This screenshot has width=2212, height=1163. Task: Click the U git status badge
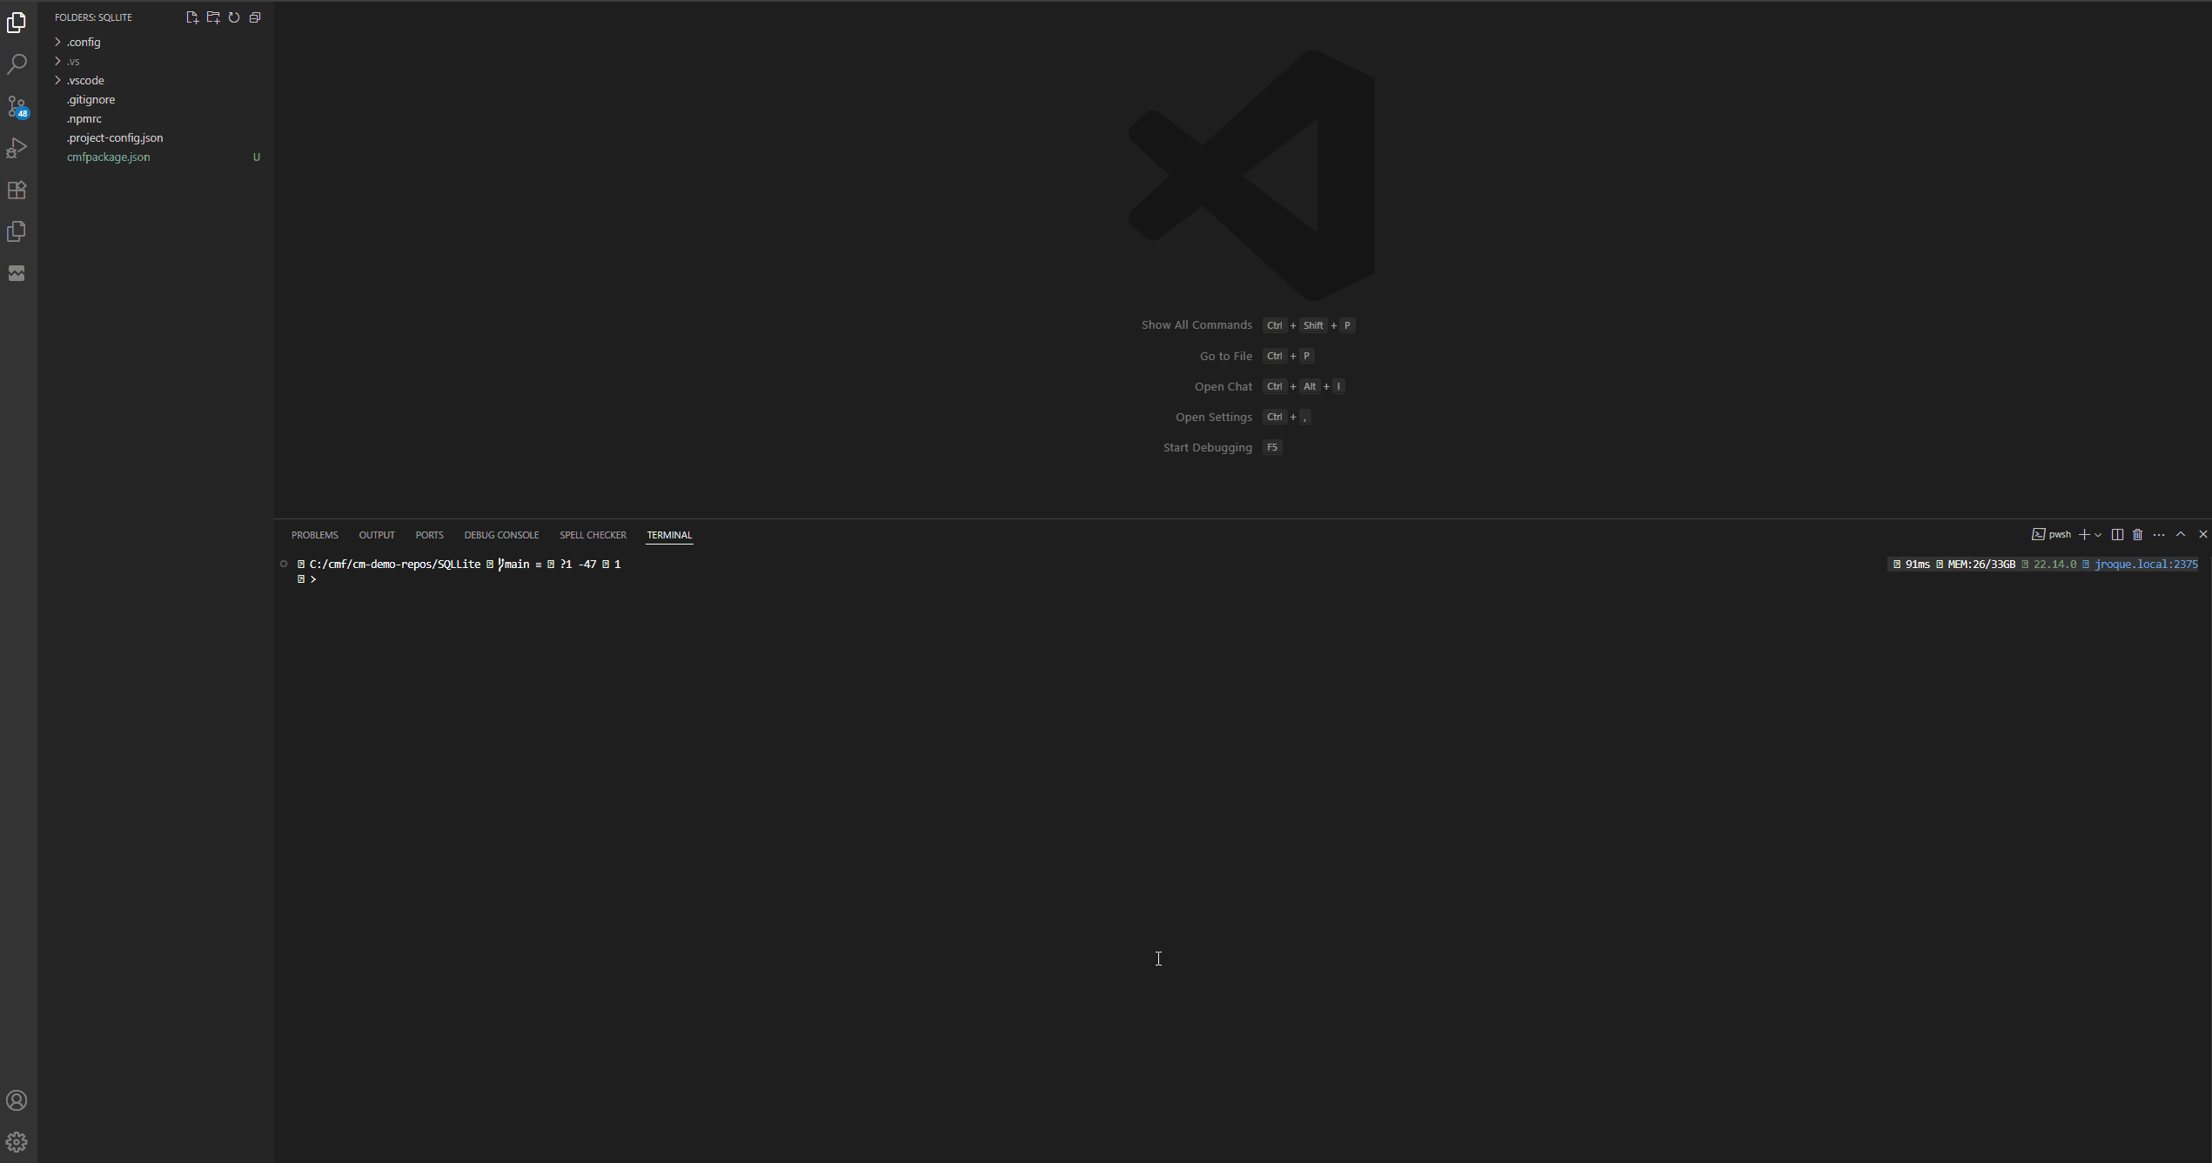(256, 157)
